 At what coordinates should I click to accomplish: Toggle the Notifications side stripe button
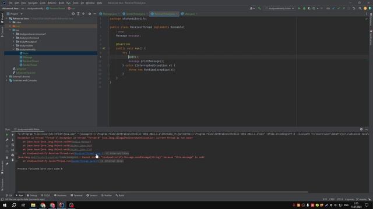click(371, 38)
